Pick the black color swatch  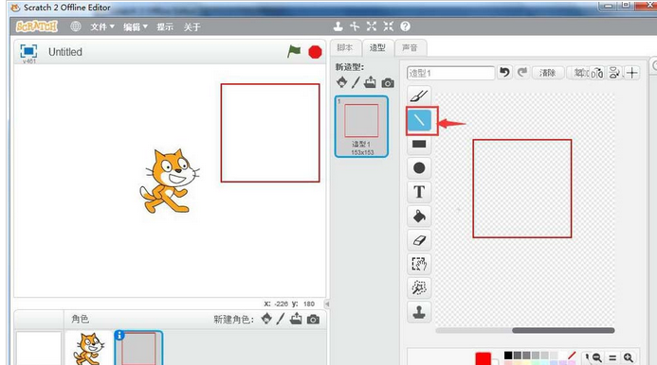click(x=508, y=356)
